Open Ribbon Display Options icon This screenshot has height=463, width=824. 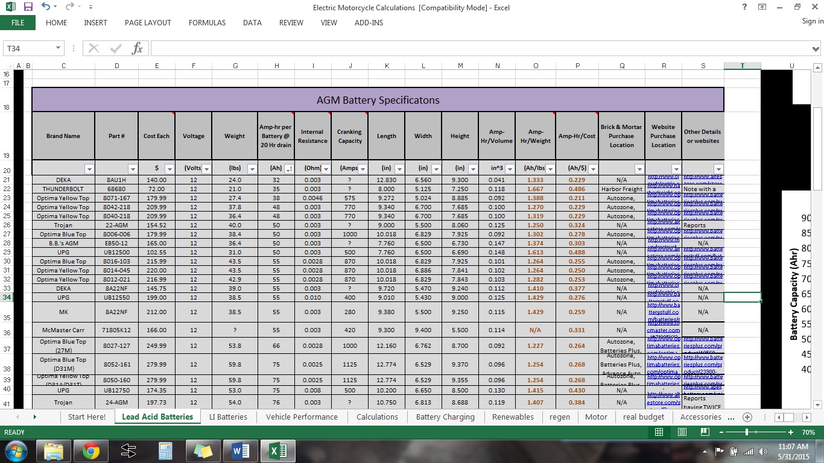(x=762, y=7)
